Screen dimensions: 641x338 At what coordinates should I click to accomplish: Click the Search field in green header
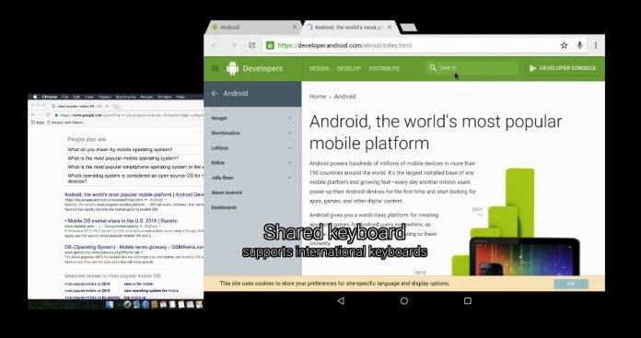pos(472,68)
